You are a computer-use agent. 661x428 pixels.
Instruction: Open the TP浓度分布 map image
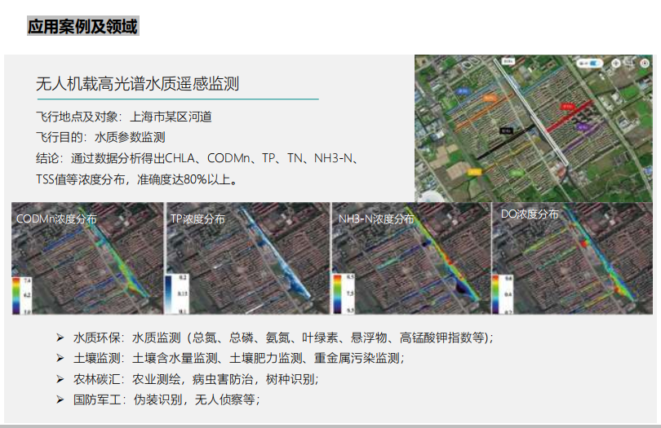[x=248, y=258]
